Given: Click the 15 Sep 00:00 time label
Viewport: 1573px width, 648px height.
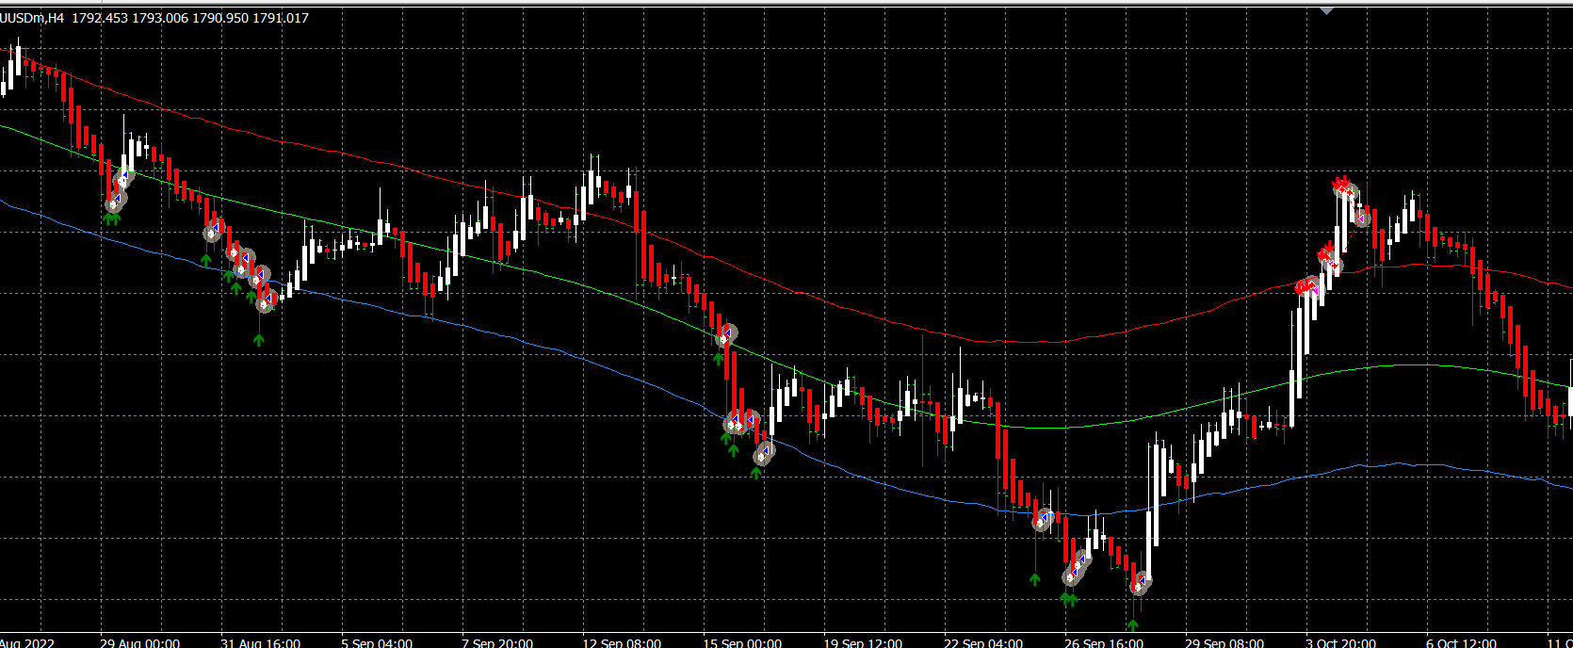Looking at the screenshot, I should click(x=742, y=642).
